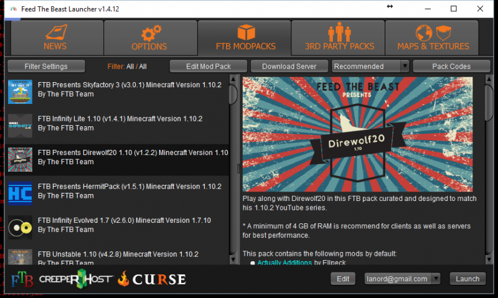Open the Maps & Textures tab
The width and height of the screenshot is (498, 298).
pos(432,37)
